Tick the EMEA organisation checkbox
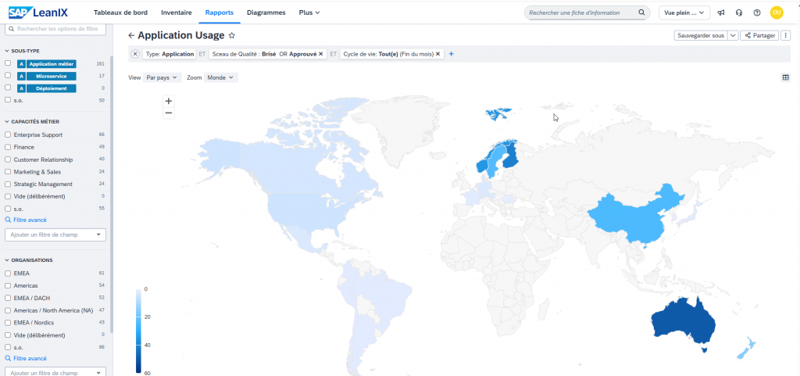Image resolution: width=800 pixels, height=376 pixels. pyautogui.click(x=8, y=274)
